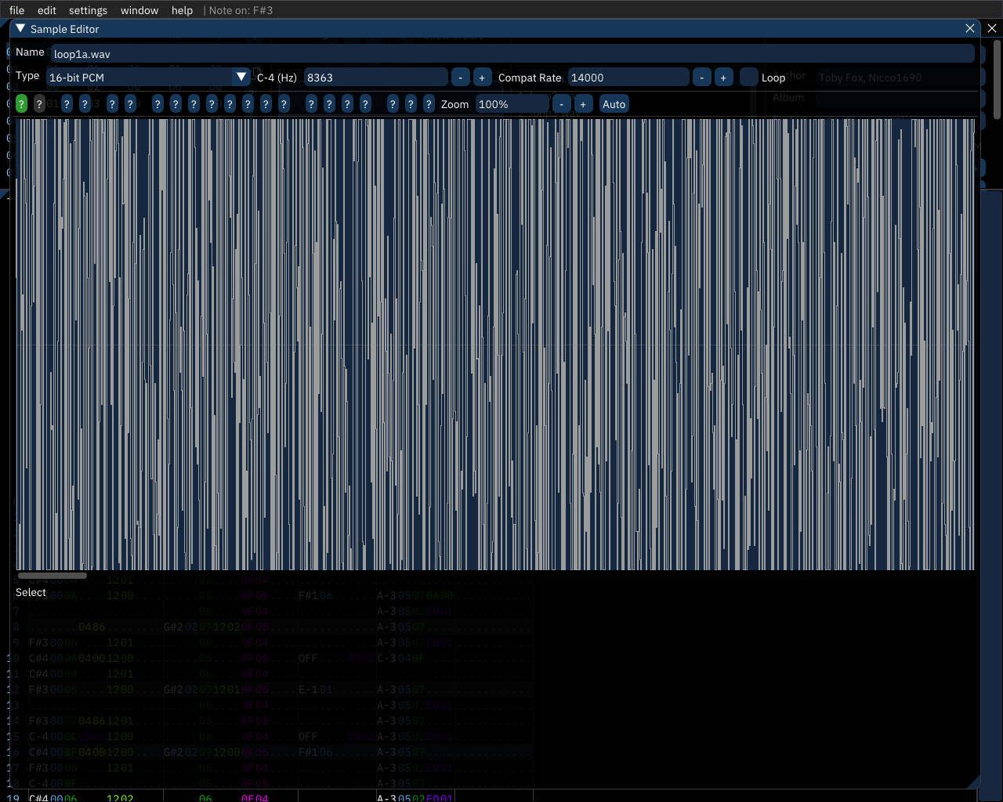
Task: Toggle the Loop checkbox
Action: (x=749, y=78)
